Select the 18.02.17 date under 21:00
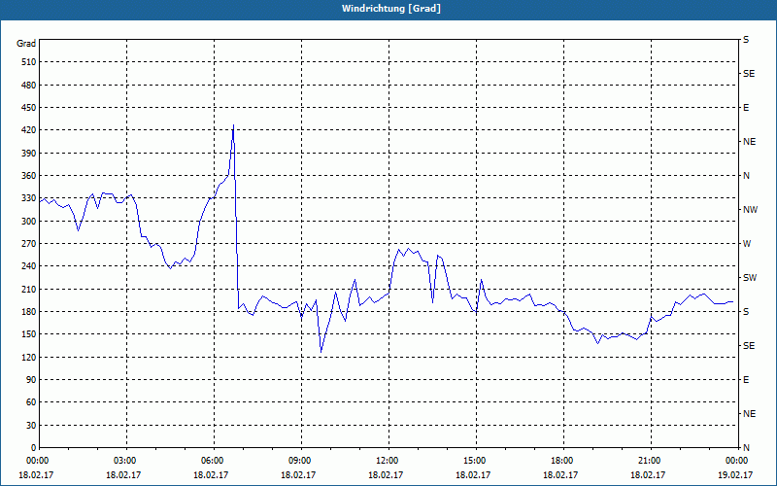This screenshot has width=777, height=486. pos(647,475)
